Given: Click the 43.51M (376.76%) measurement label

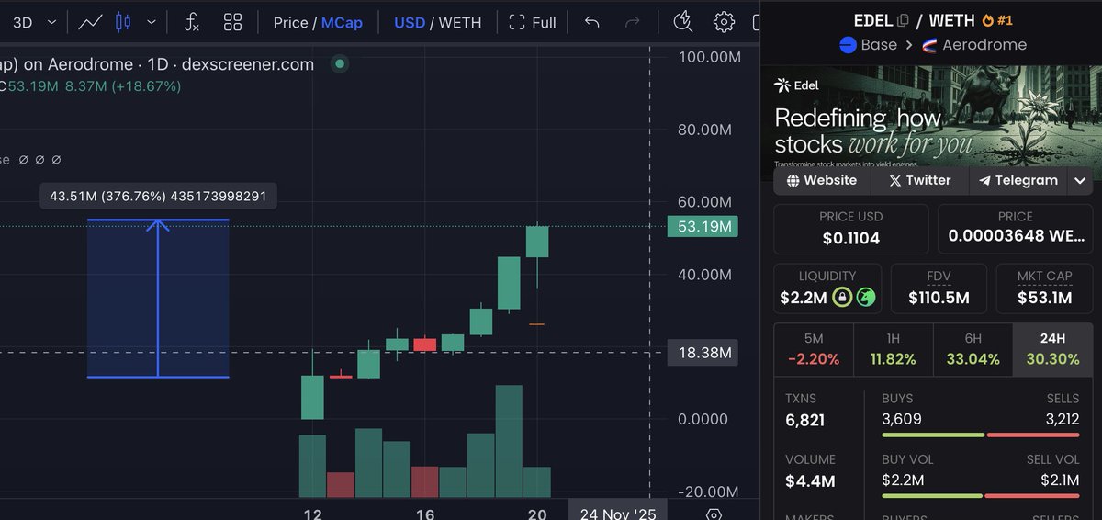Looking at the screenshot, I should pyautogui.click(x=158, y=197).
